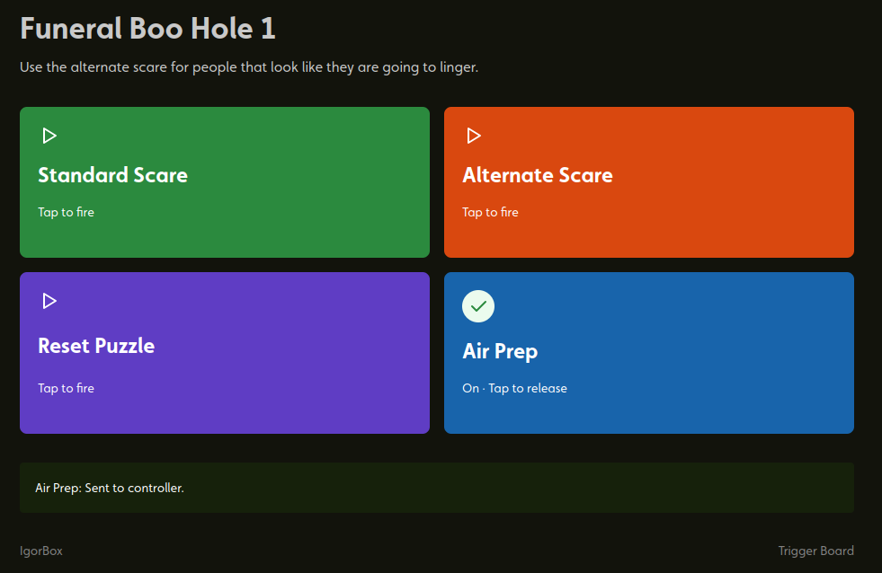Click the Trigger Board footer label
The image size is (882, 573).
[815, 551]
